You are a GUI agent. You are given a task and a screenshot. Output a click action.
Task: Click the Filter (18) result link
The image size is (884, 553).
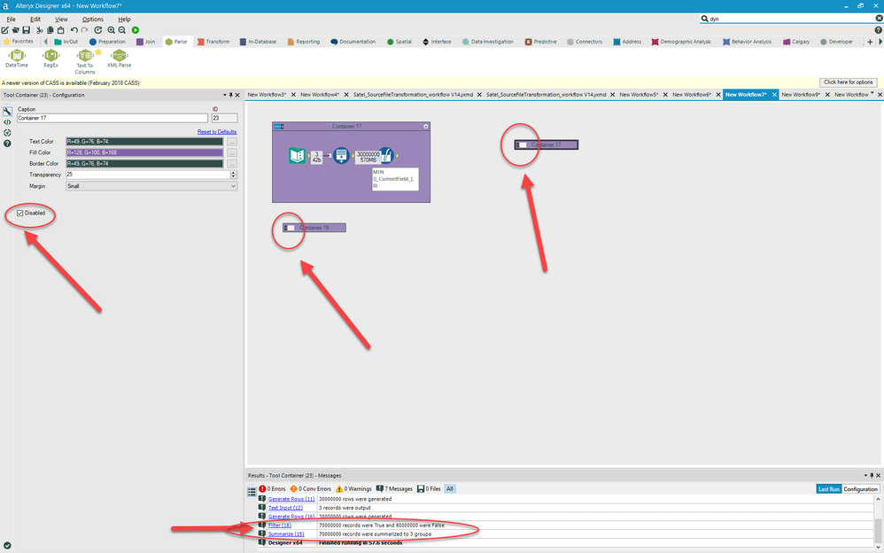point(280,526)
